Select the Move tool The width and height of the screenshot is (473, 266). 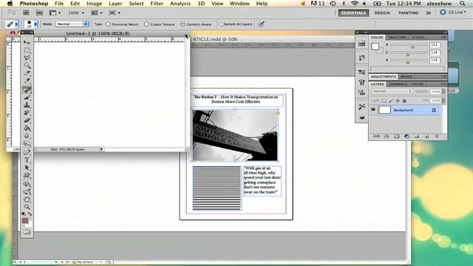pos(27,42)
